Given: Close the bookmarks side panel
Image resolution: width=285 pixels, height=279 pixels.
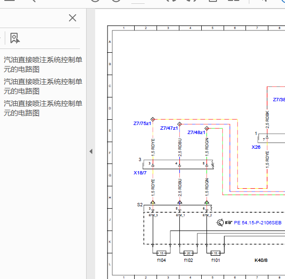Looking at the screenshot, I should [72, 18].
